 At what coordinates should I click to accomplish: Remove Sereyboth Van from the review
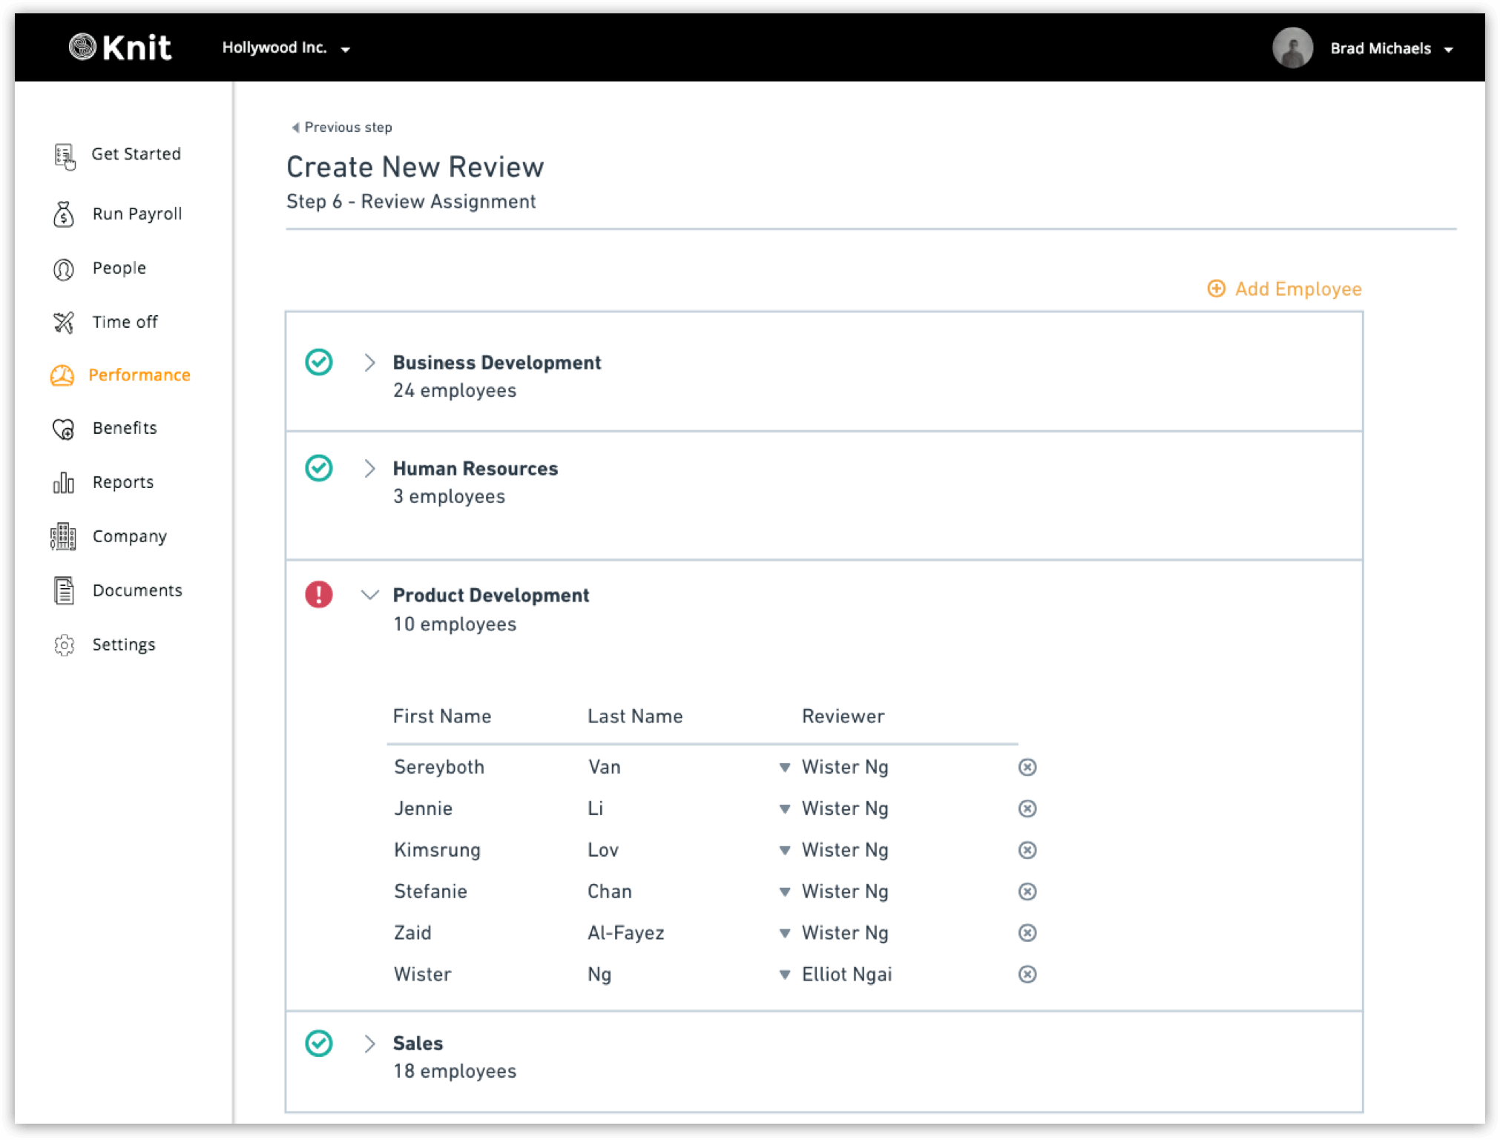tap(1027, 767)
